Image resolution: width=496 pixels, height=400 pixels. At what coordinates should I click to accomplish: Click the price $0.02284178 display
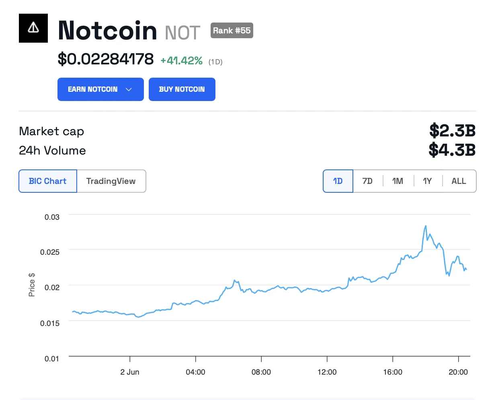point(105,59)
